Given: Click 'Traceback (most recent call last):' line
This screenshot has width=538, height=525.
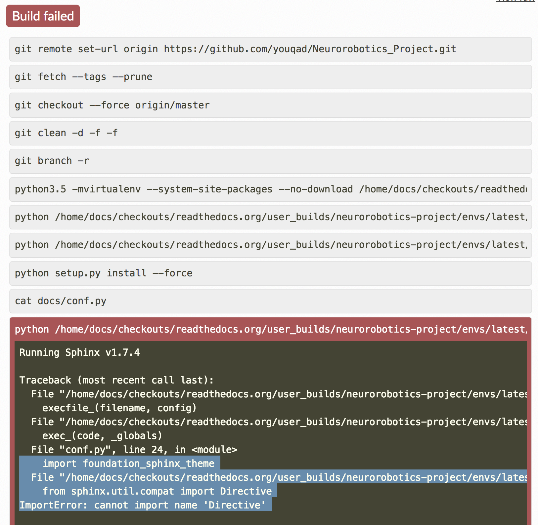Looking at the screenshot, I should pyautogui.click(x=116, y=380).
